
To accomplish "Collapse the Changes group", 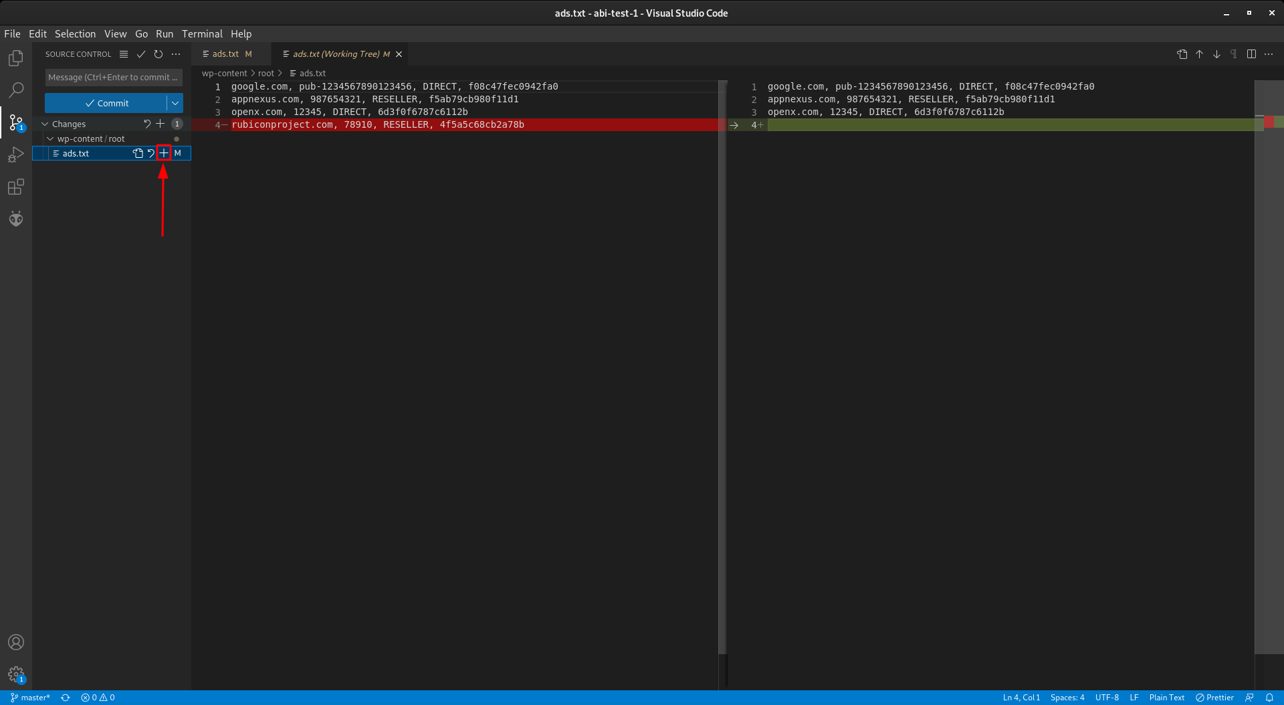I will 45,124.
